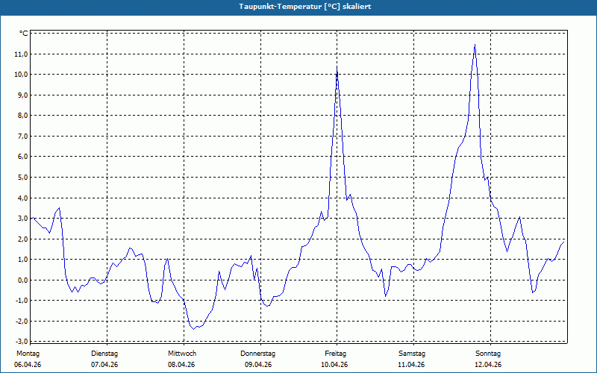Click the date 11.04.26
Image resolution: width=597 pixels, height=373 pixels.
tap(411, 365)
